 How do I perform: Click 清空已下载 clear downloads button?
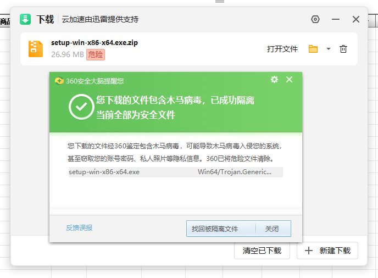click(x=262, y=251)
